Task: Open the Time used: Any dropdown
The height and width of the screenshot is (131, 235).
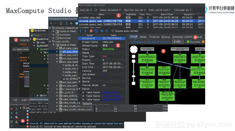Action: click(182, 10)
